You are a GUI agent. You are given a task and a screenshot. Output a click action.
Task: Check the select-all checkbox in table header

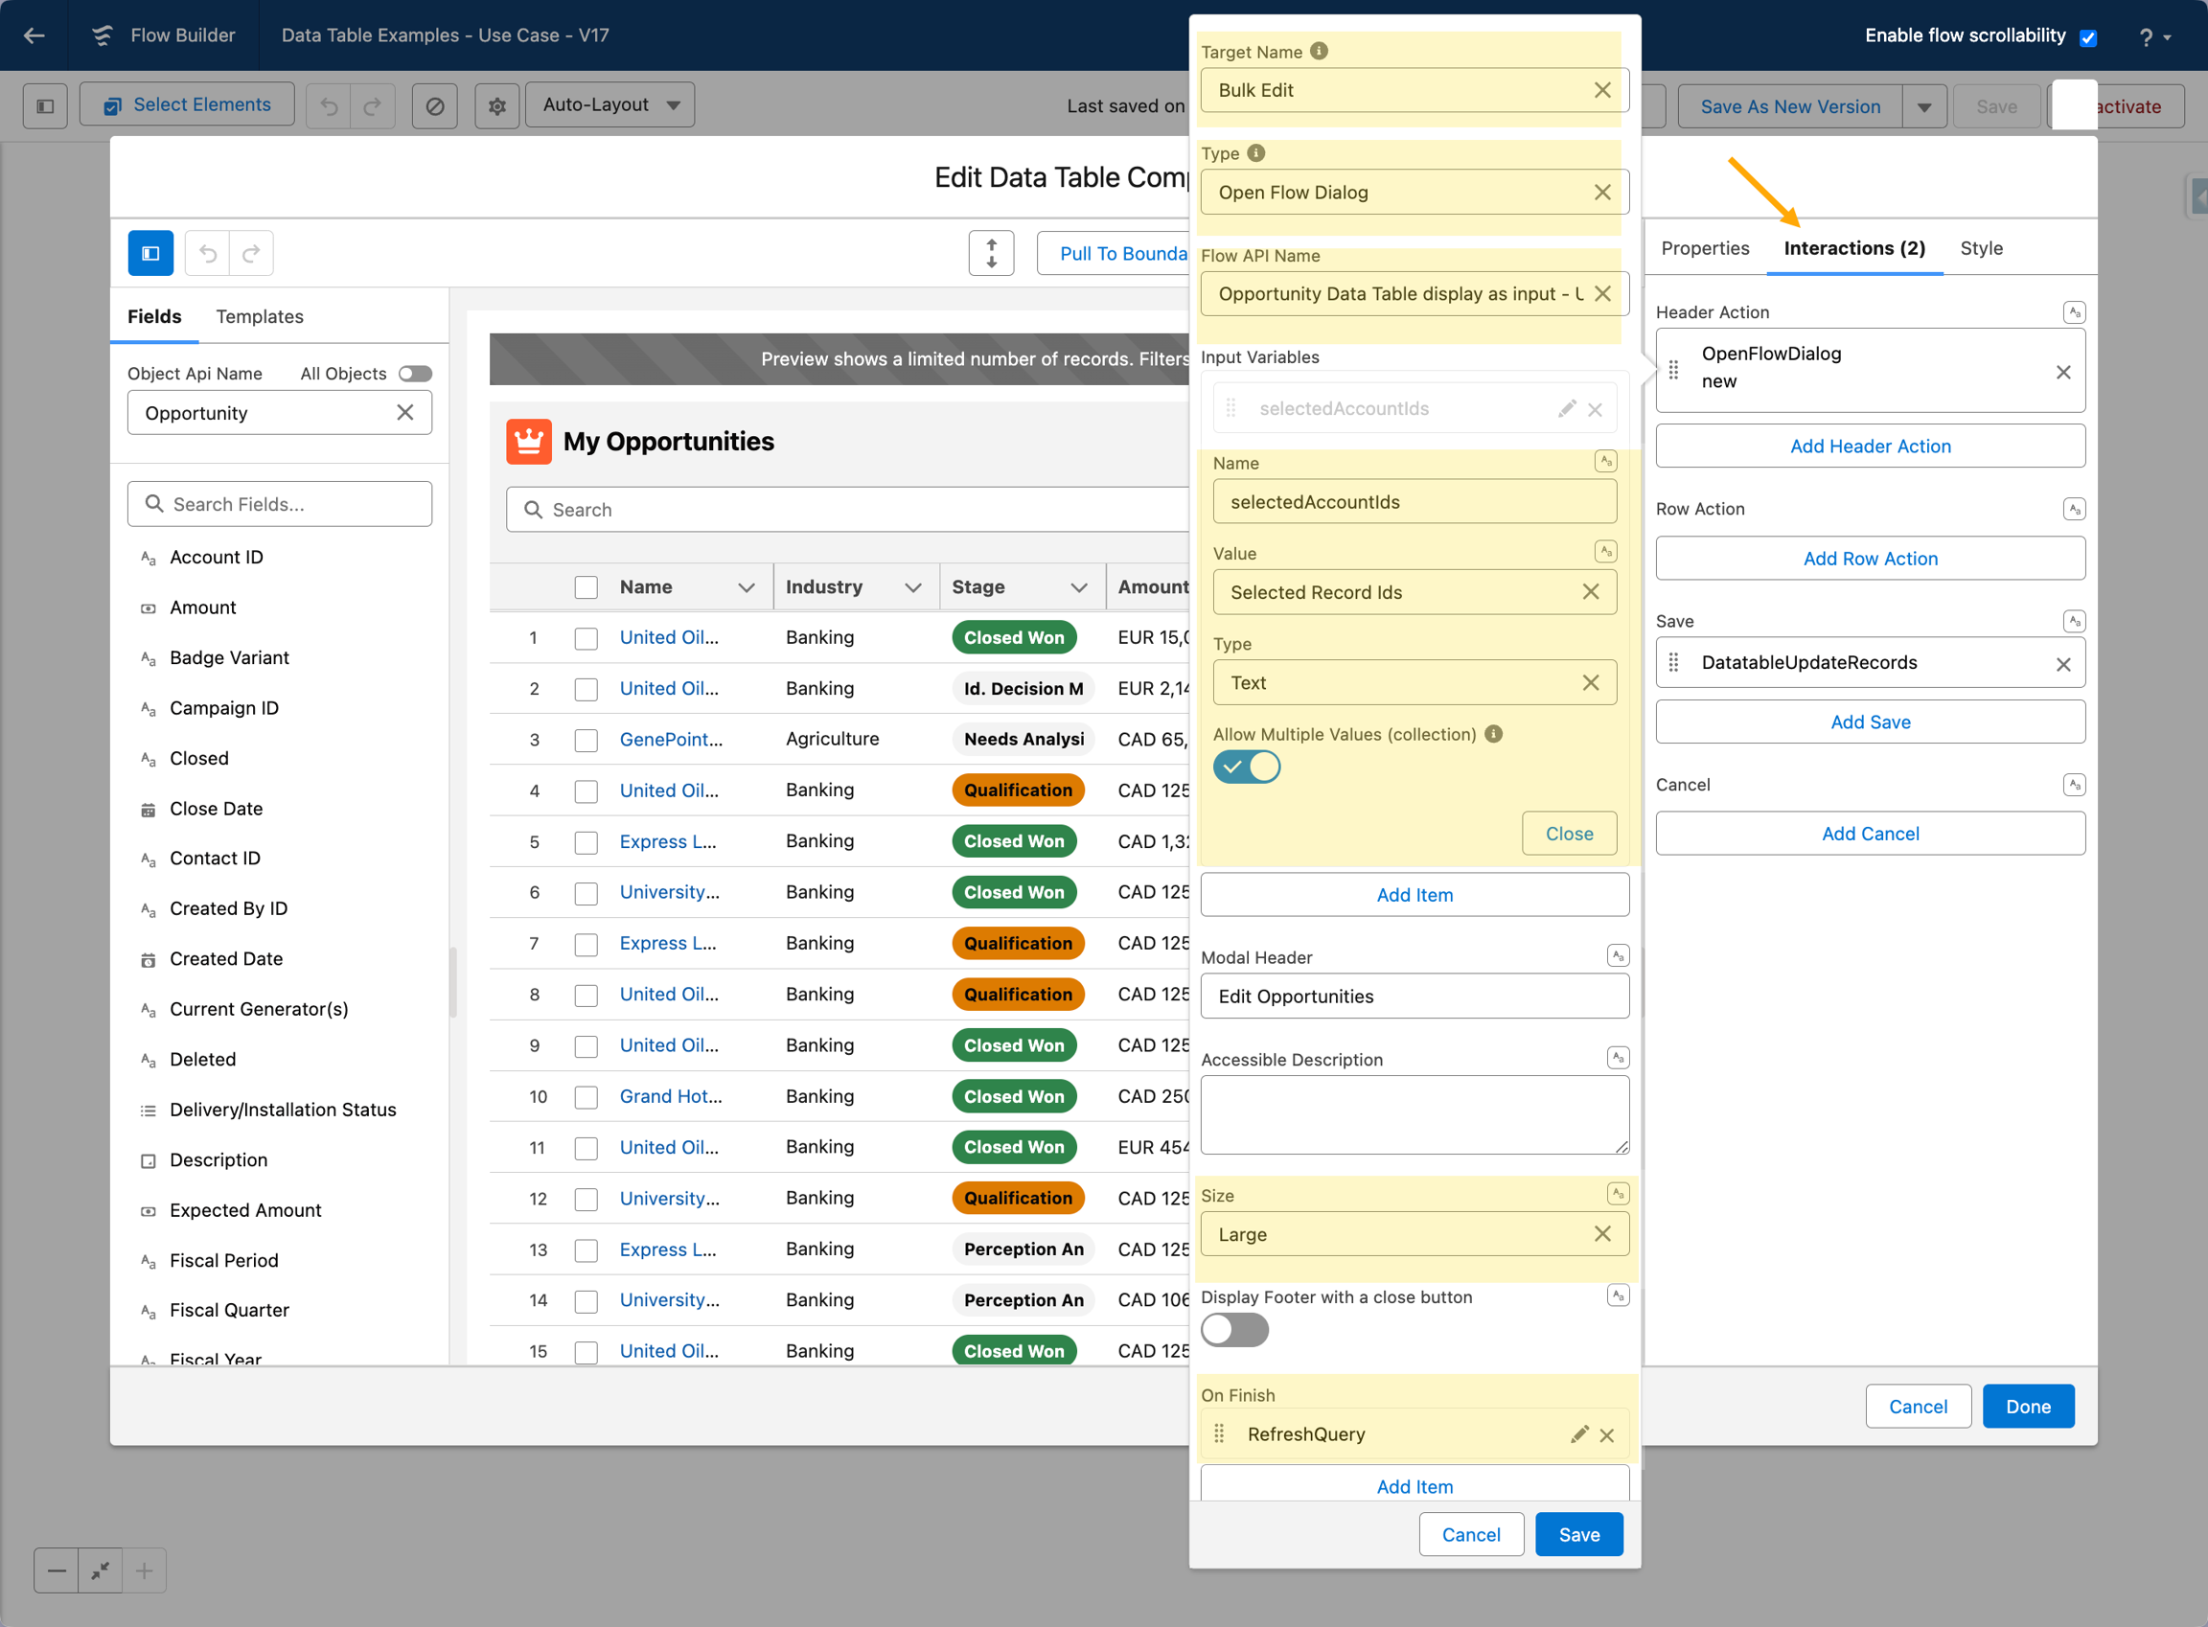click(x=586, y=587)
